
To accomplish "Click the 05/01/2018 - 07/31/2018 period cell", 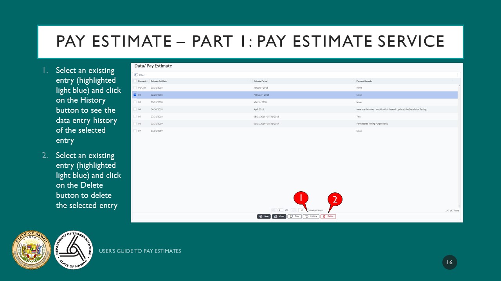I will (266, 116).
